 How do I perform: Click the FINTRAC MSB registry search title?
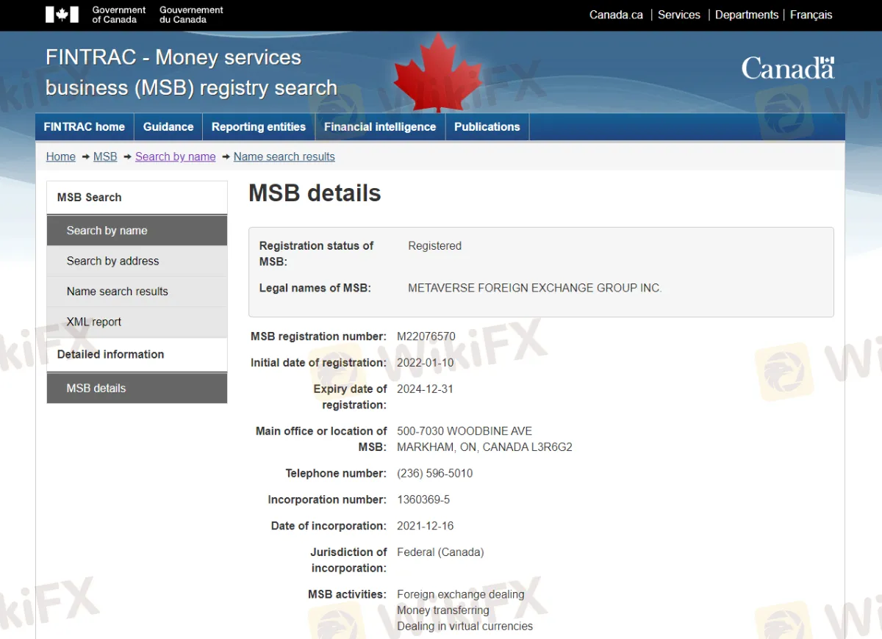coord(191,73)
